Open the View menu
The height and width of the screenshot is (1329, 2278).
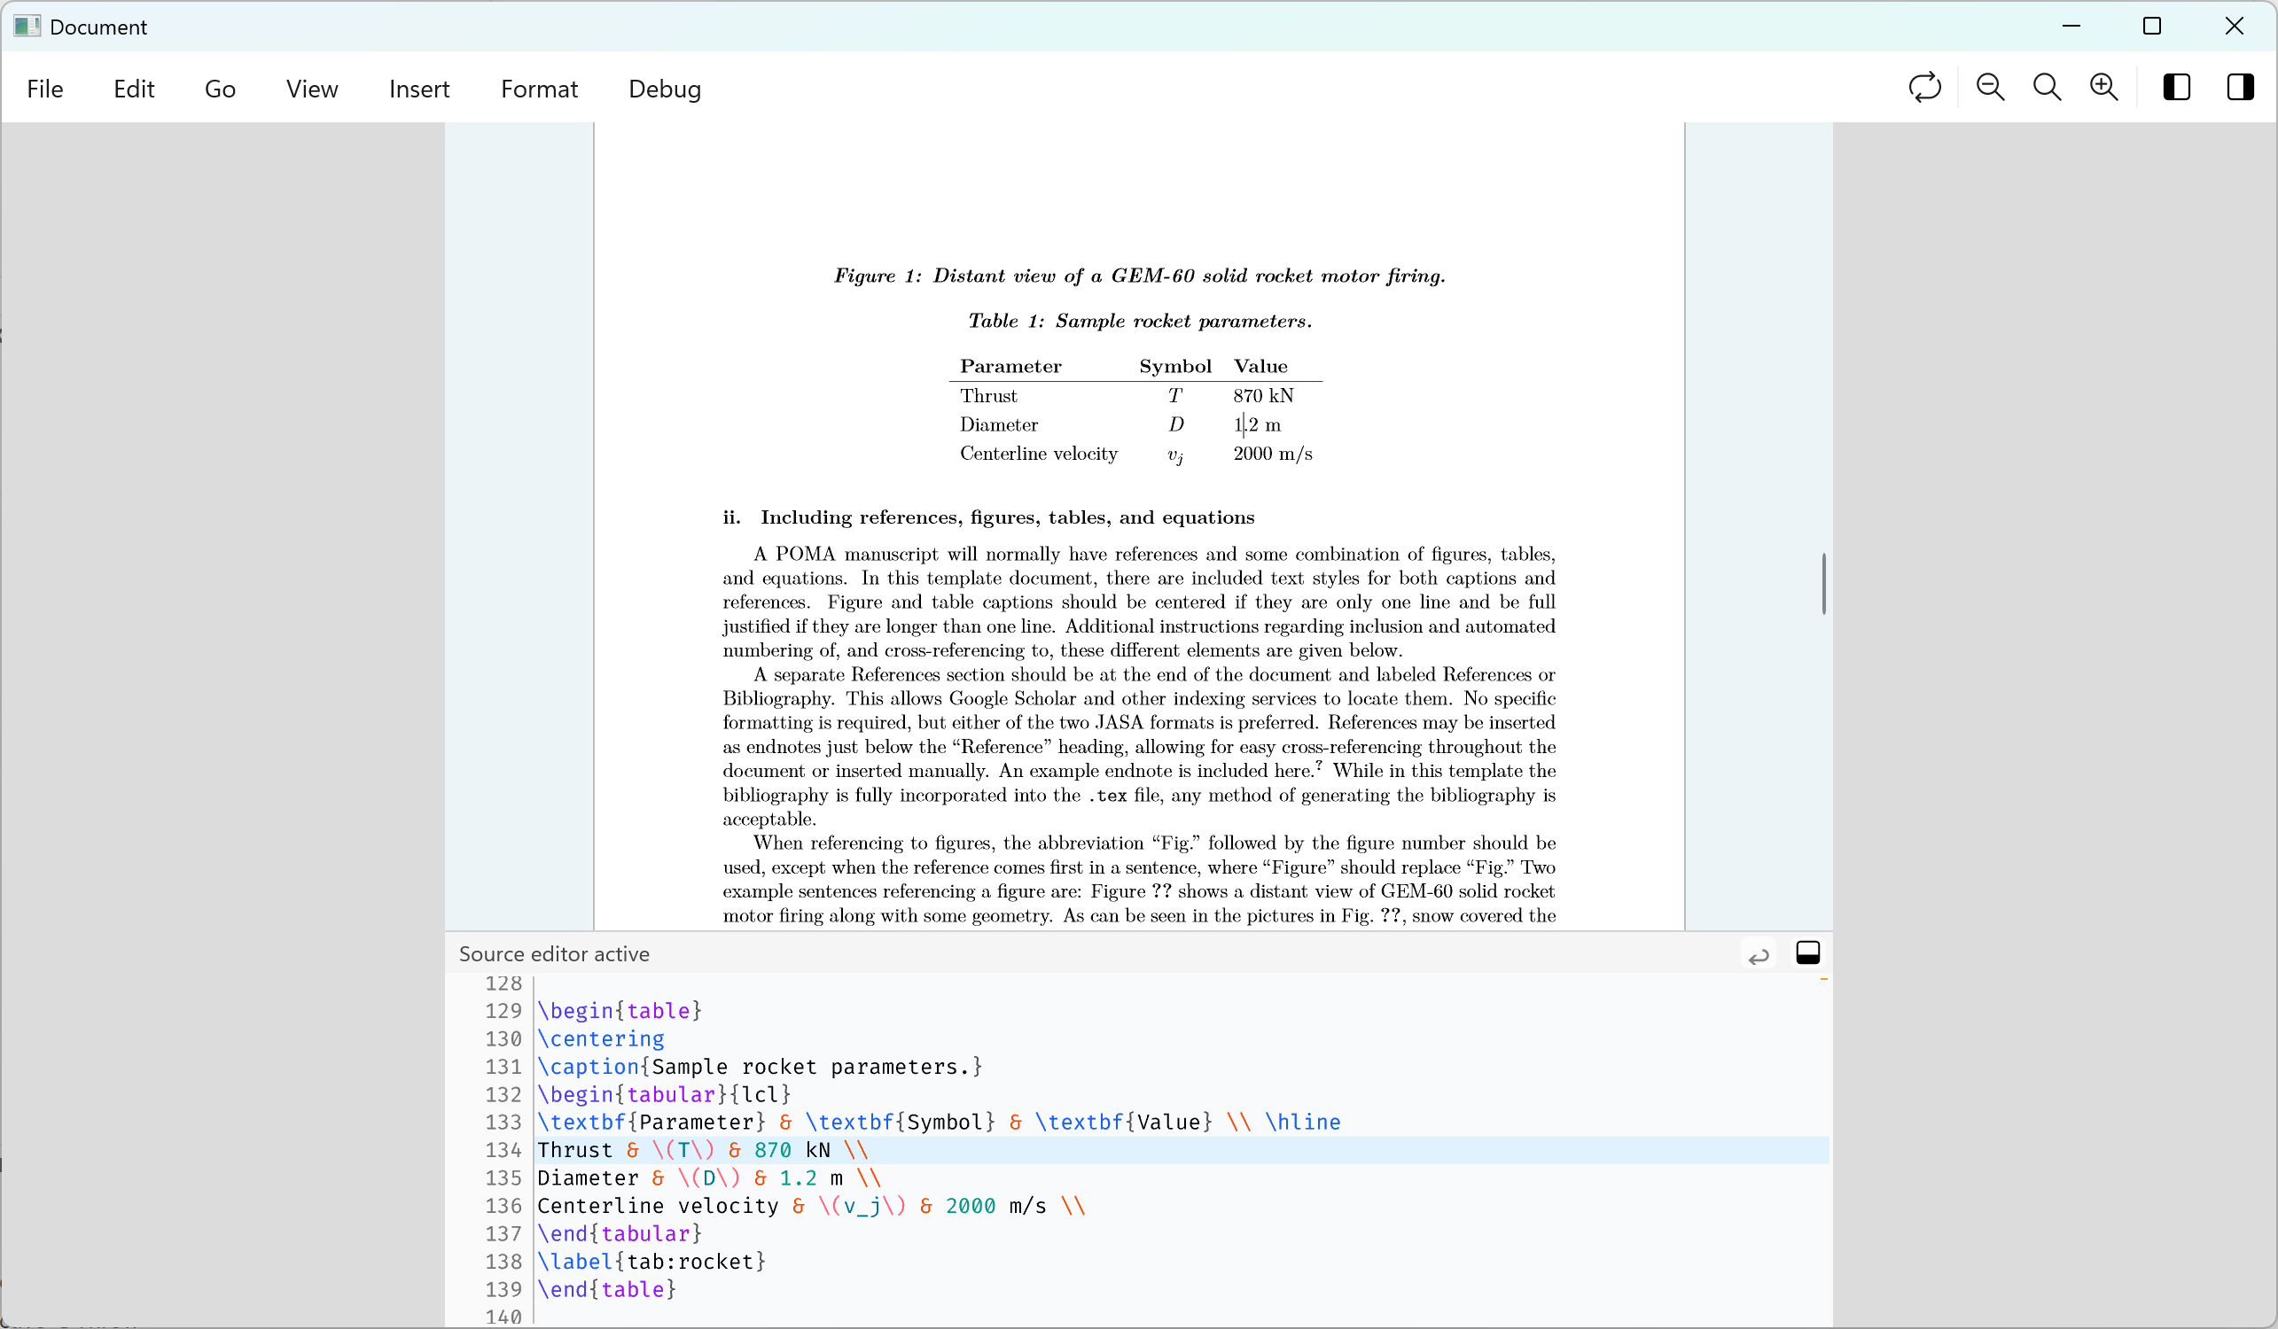(x=312, y=89)
